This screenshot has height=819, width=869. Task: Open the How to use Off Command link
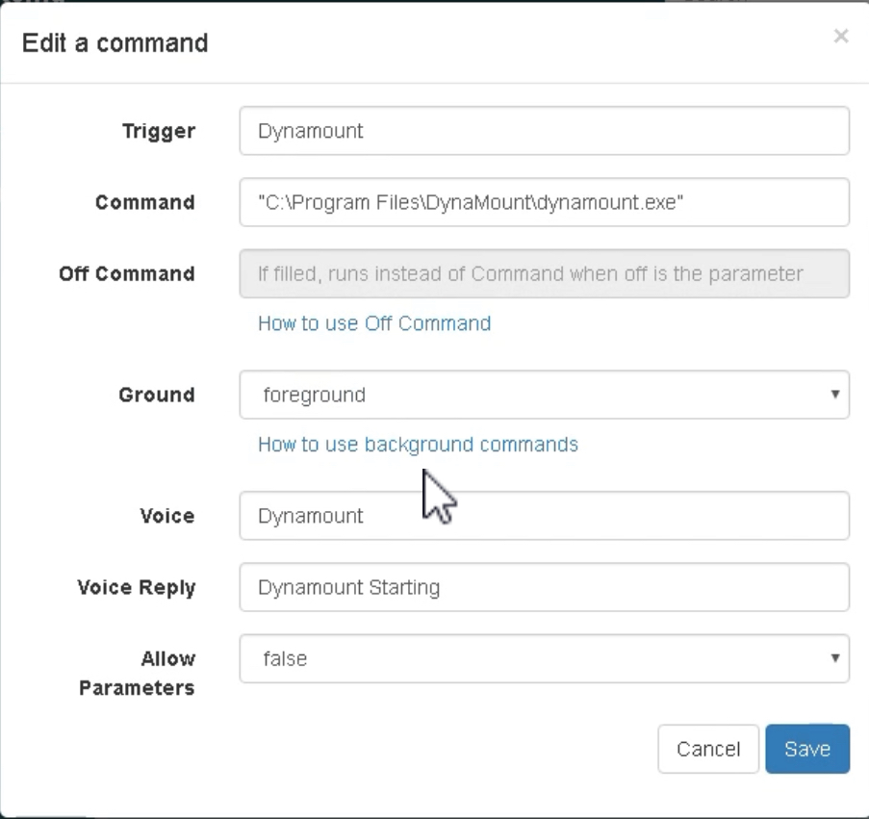(374, 323)
